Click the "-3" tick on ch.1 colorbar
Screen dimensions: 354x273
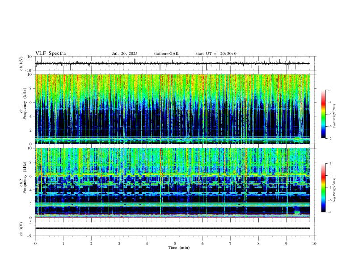point(329,90)
